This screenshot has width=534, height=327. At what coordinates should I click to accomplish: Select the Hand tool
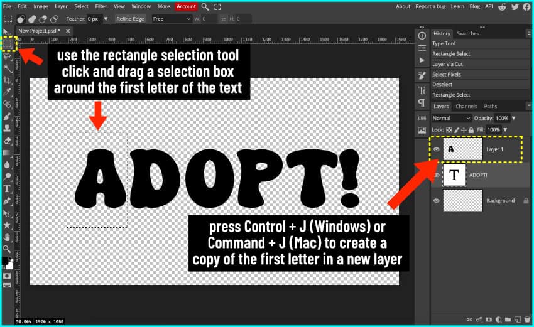click(7, 237)
